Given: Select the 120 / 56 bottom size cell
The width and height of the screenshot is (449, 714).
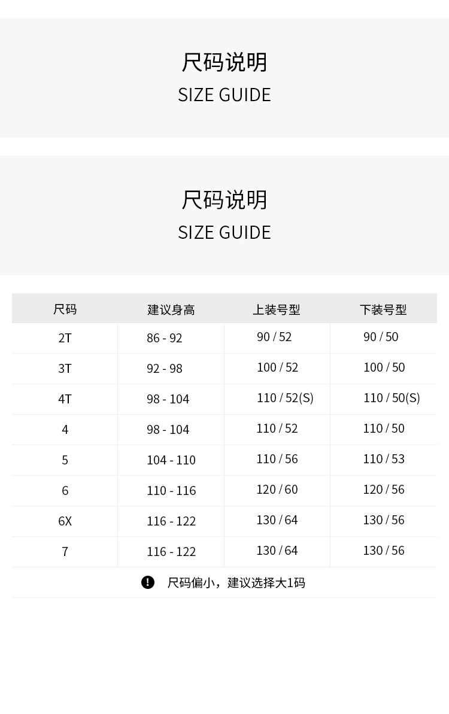Looking at the screenshot, I should [384, 490].
